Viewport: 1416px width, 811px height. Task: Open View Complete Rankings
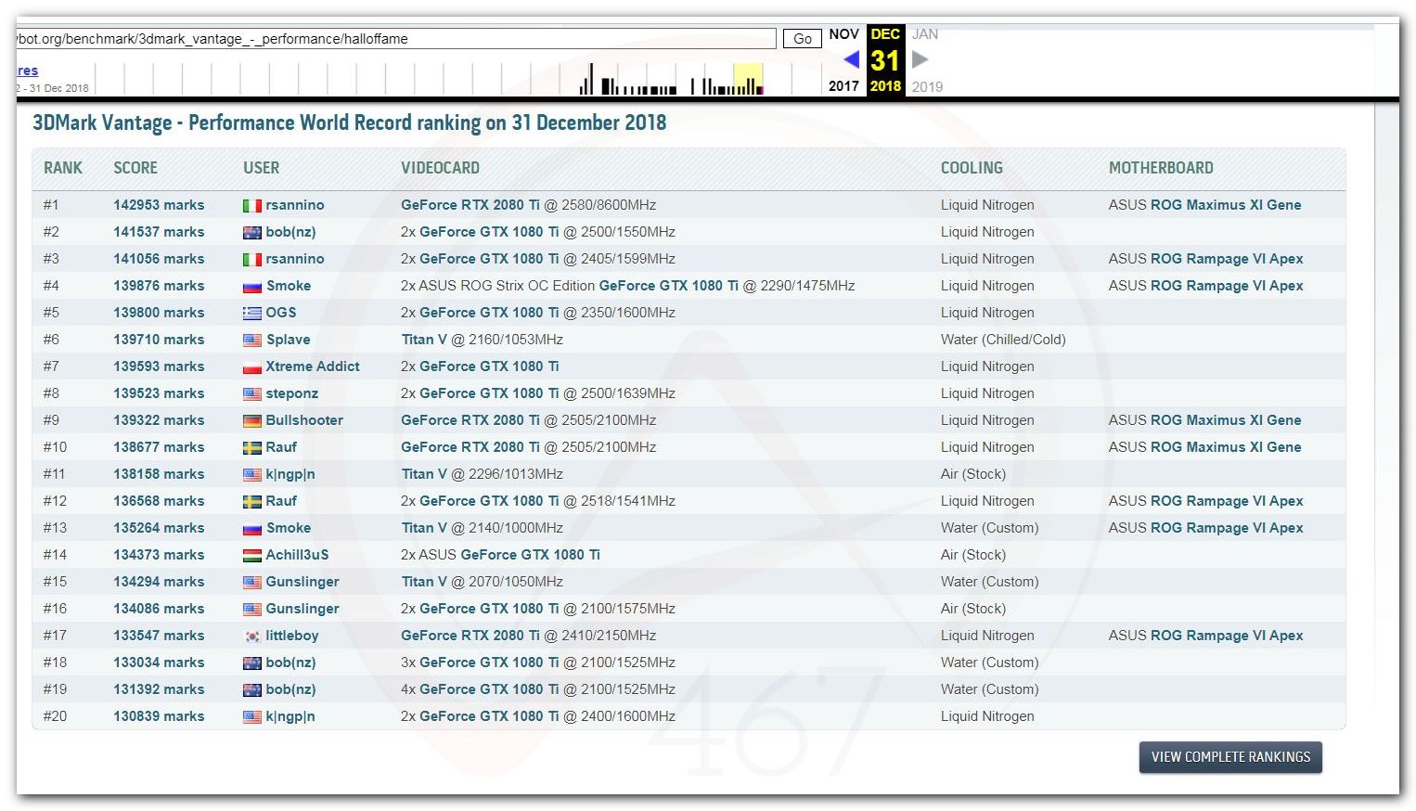(1229, 757)
